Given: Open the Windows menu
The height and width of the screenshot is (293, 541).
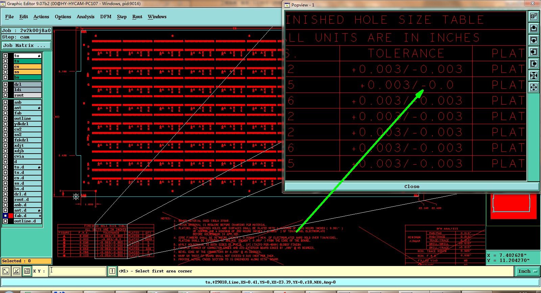Looking at the screenshot, I should [157, 17].
